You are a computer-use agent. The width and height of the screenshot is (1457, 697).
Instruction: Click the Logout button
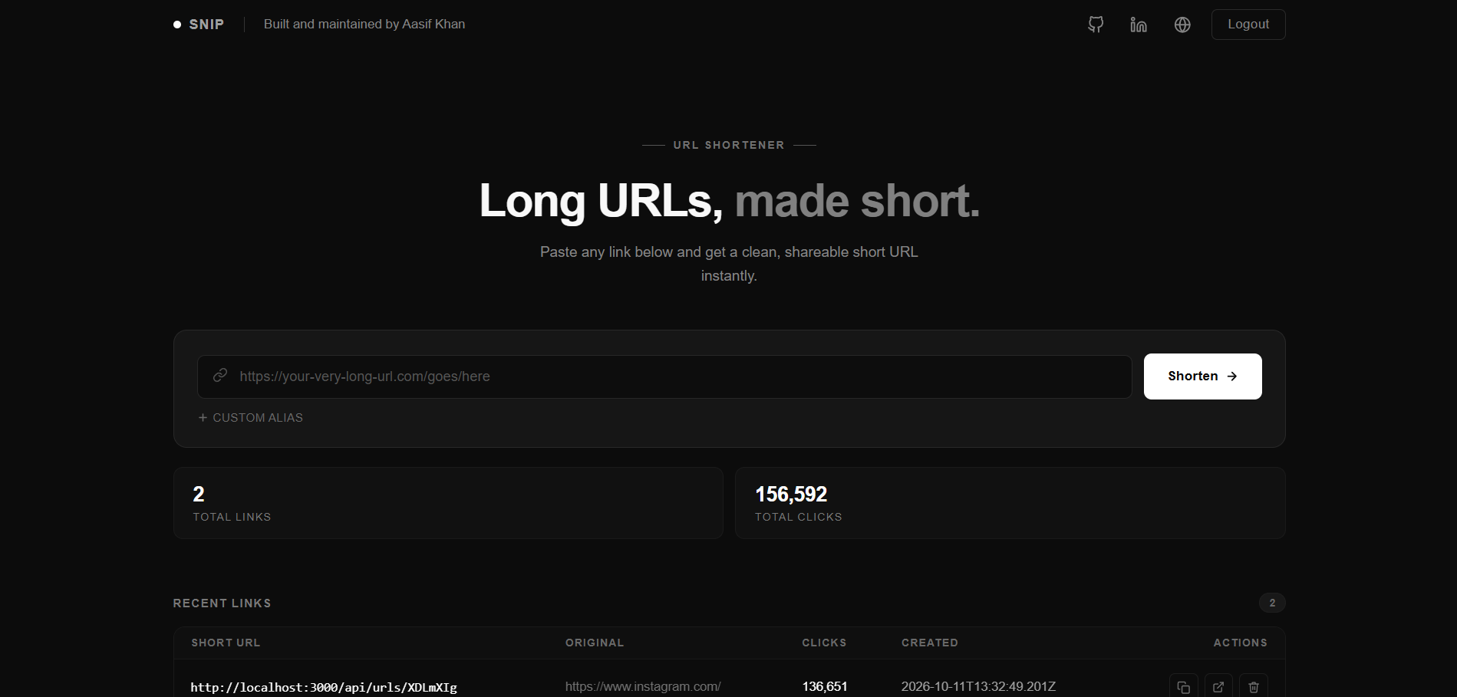coord(1248,25)
